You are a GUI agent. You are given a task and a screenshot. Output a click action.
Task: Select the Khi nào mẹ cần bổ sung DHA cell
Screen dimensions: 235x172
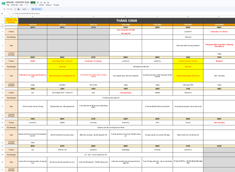62,162
